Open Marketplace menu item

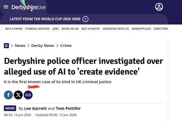[141, 29]
